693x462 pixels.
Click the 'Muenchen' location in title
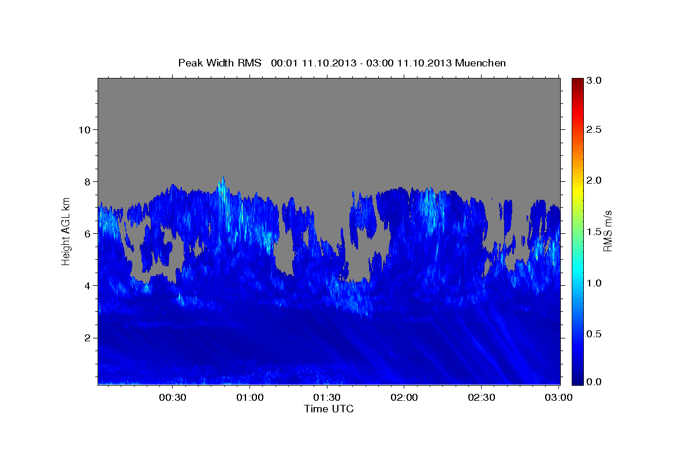click(480, 63)
